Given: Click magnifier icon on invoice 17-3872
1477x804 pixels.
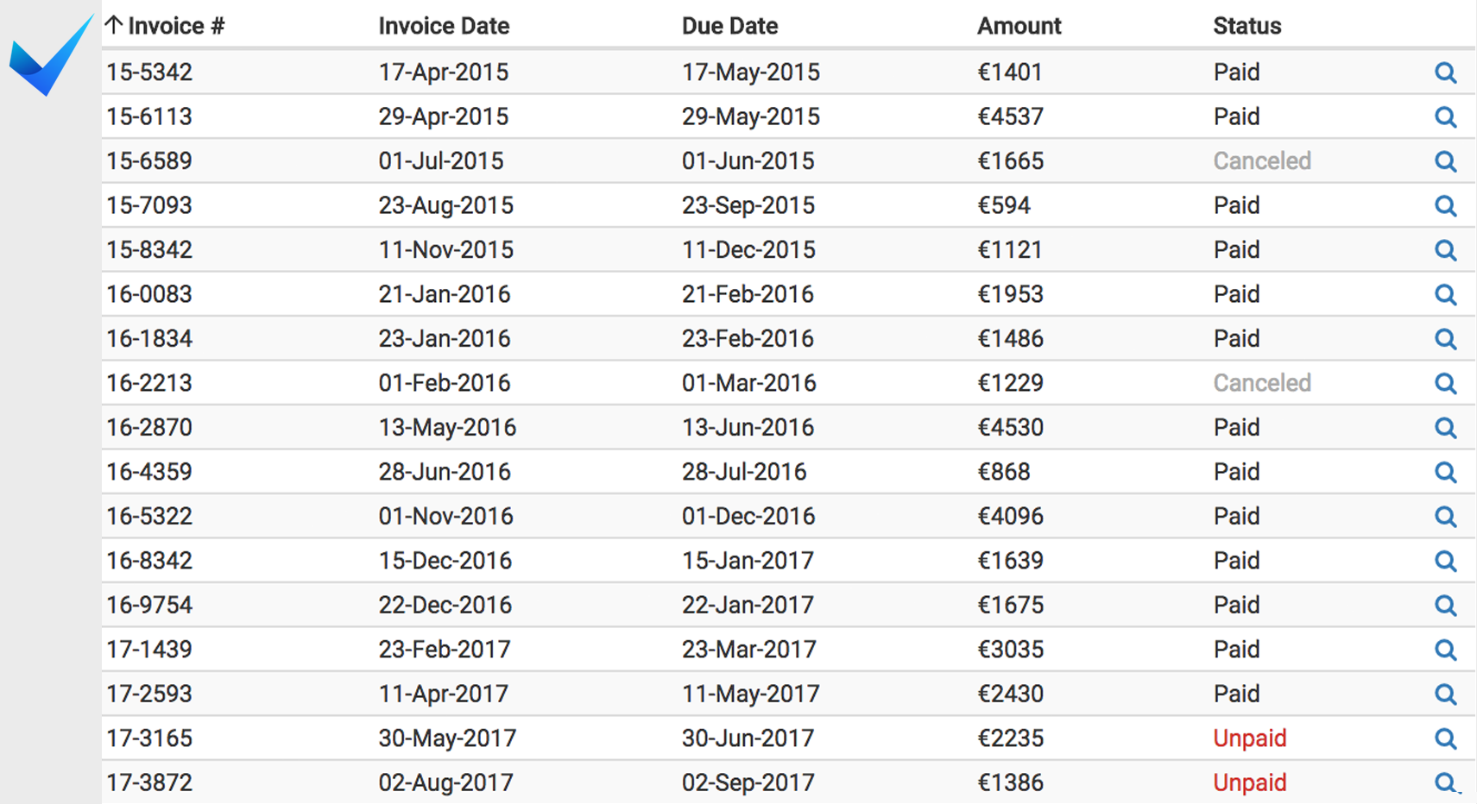Looking at the screenshot, I should click(x=1446, y=783).
